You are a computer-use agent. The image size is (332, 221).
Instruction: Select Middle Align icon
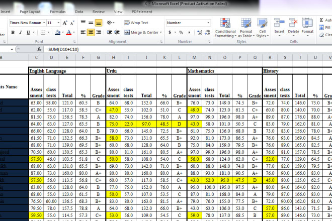pyautogui.click(x=91, y=23)
